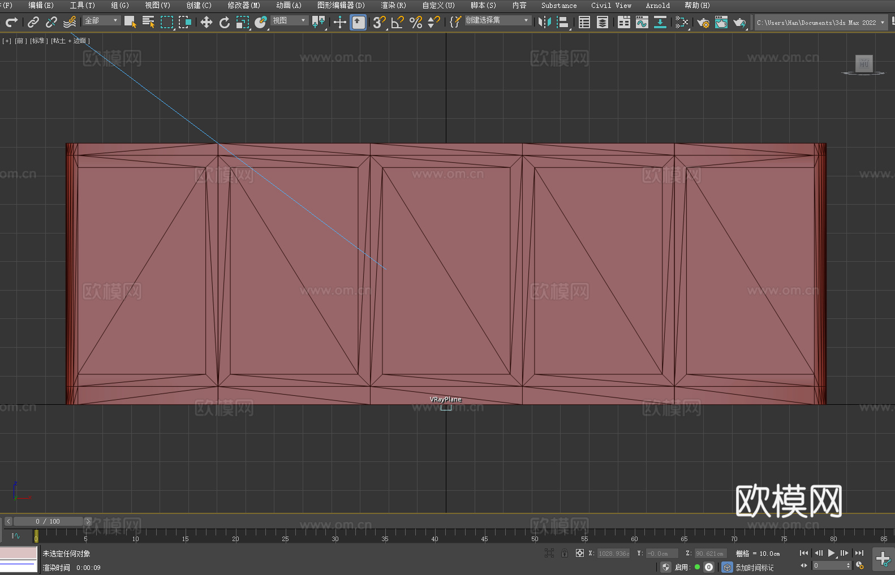Viewport: 895px width, 575px height.
Task: Open the selection filter '全部' dropdown
Action: click(x=102, y=20)
